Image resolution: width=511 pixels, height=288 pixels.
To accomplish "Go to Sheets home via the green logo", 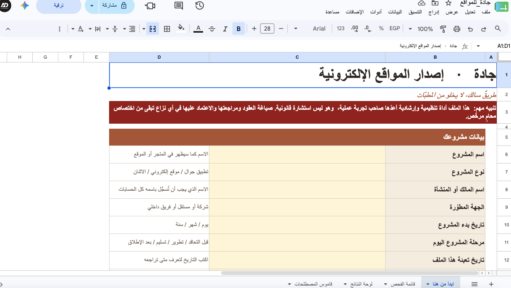I will click(501, 7).
